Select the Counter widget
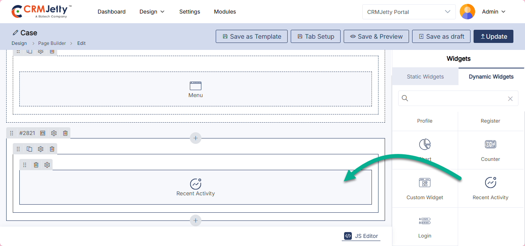The height and width of the screenshot is (246, 525). click(490, 150)
